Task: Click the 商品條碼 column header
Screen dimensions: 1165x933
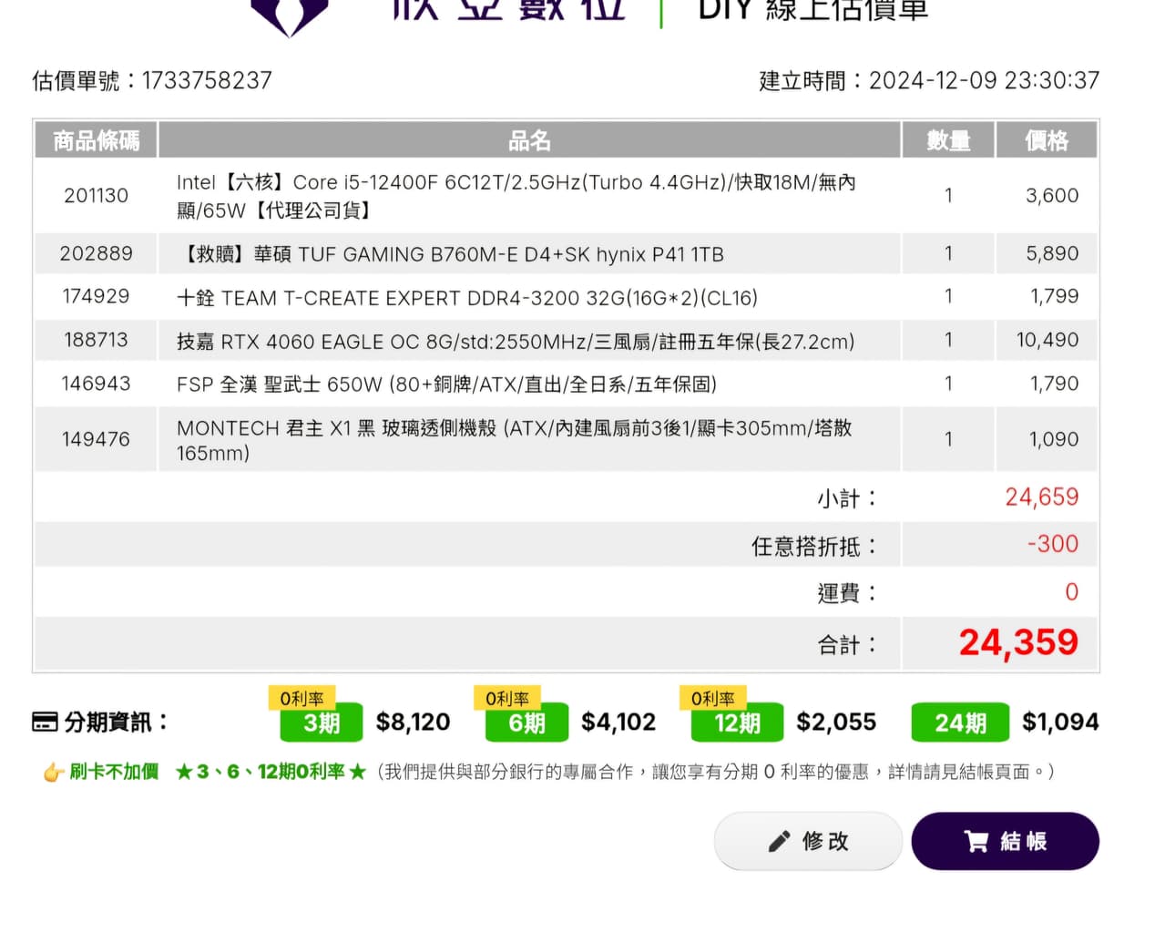Action: [96, 140]
